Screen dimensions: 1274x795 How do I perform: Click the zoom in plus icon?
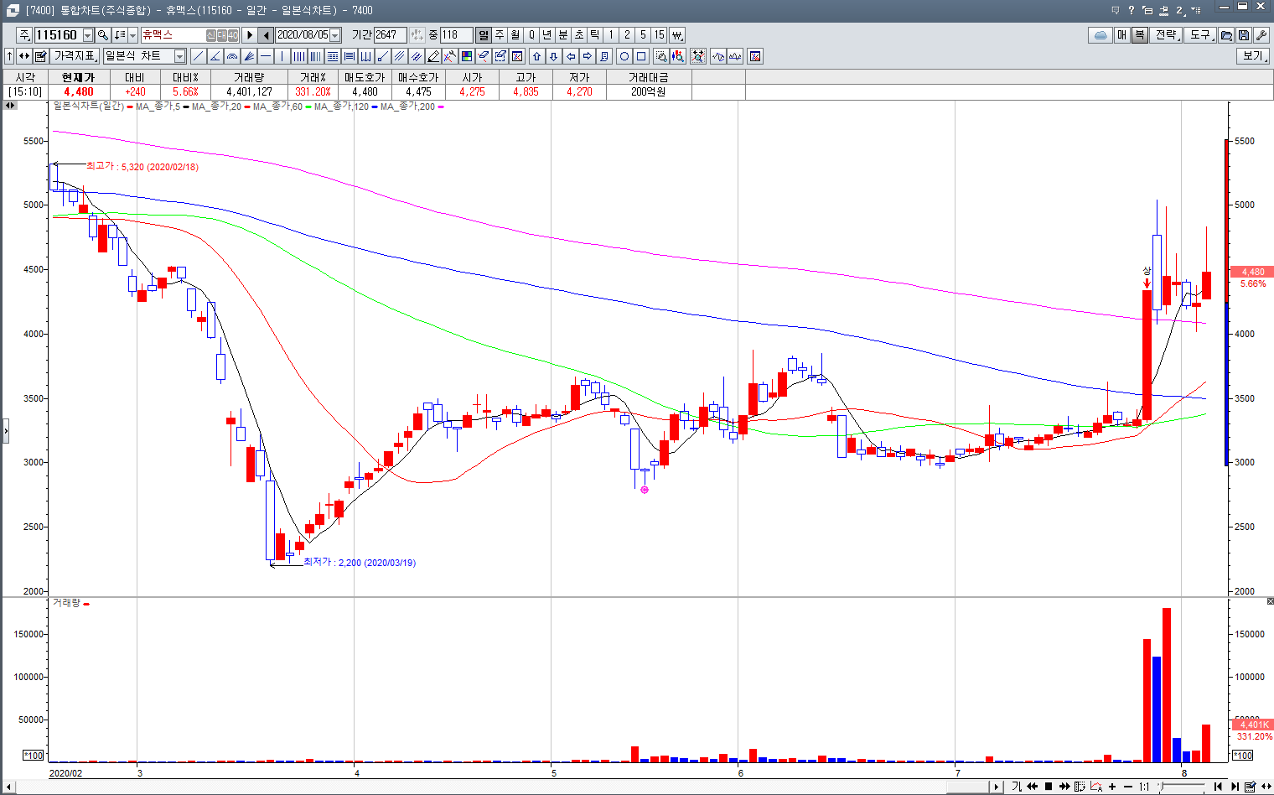tap(1112, 787)
